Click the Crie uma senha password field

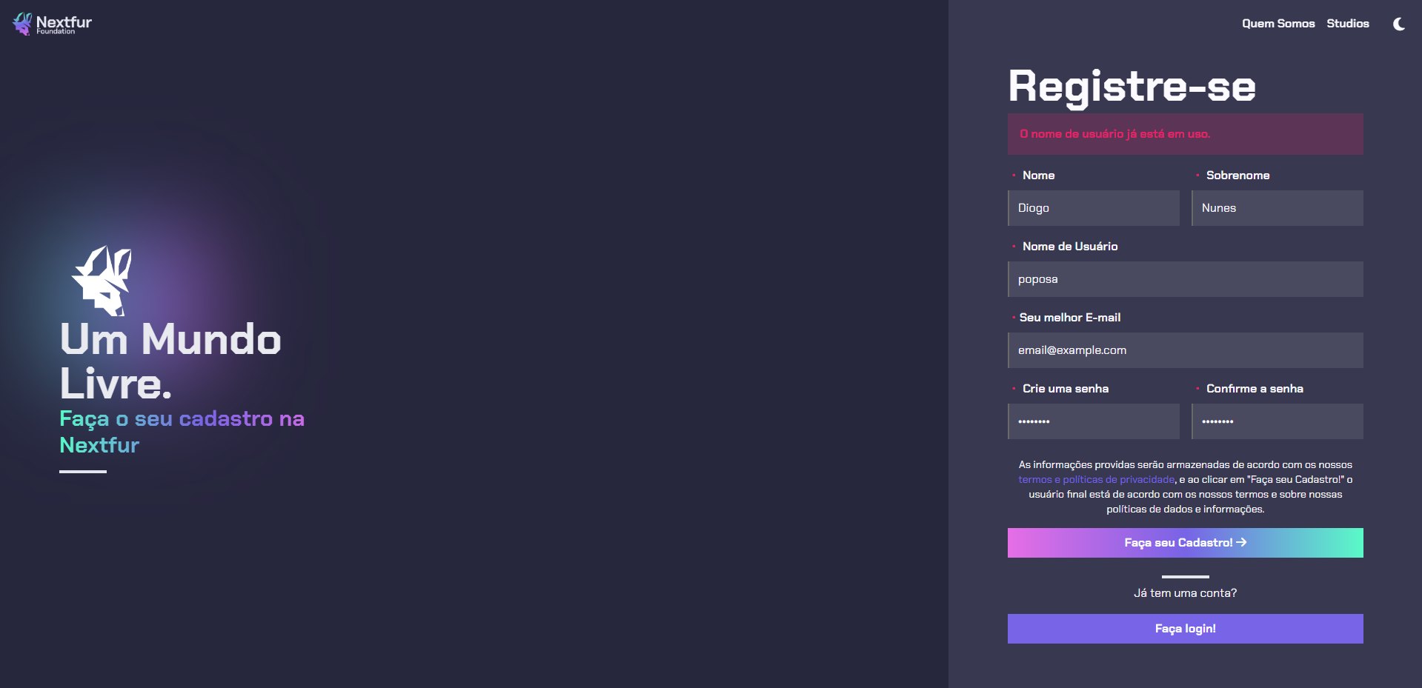click(1094, 421)
